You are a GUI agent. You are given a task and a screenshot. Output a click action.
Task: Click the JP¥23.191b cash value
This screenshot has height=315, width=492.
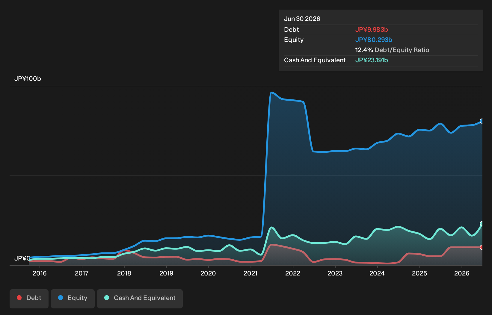372,60
